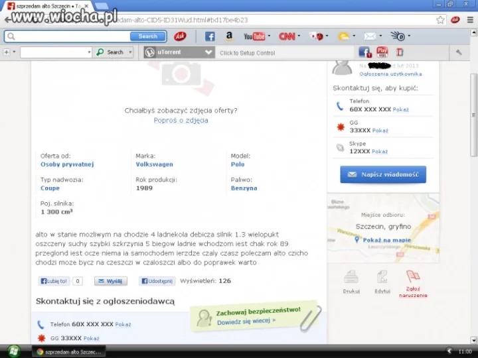Click the Drukuj printer icon

(x=351, y=277)
